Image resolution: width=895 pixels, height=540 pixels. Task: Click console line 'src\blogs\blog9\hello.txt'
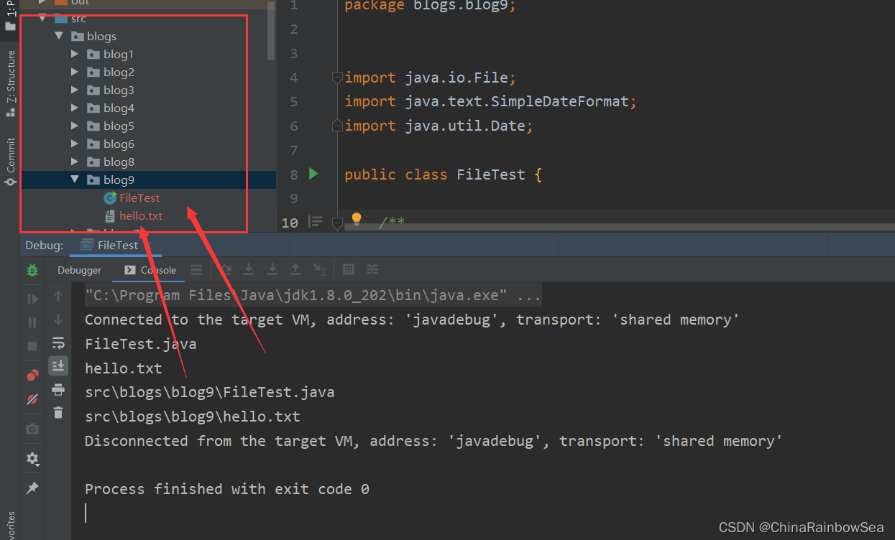tap(193, 416)
